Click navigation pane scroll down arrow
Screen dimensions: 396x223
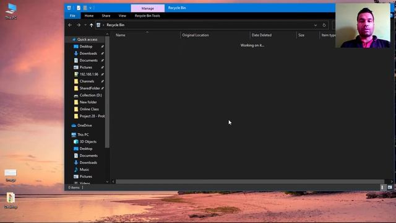click(x=107, y=181)
